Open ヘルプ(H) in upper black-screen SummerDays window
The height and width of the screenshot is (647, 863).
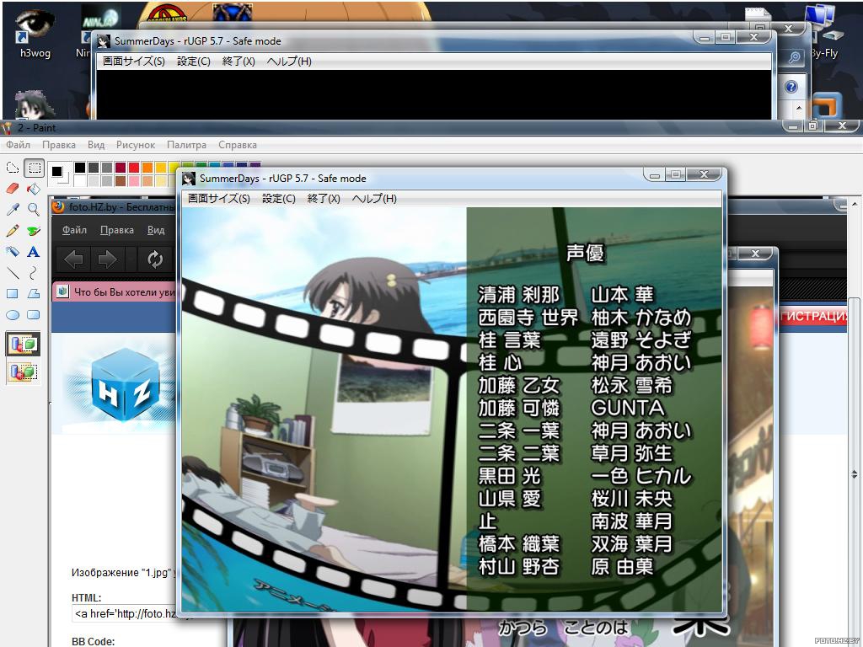[x=289, y=61]
